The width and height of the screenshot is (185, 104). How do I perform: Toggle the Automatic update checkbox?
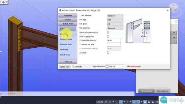(73, 67)
